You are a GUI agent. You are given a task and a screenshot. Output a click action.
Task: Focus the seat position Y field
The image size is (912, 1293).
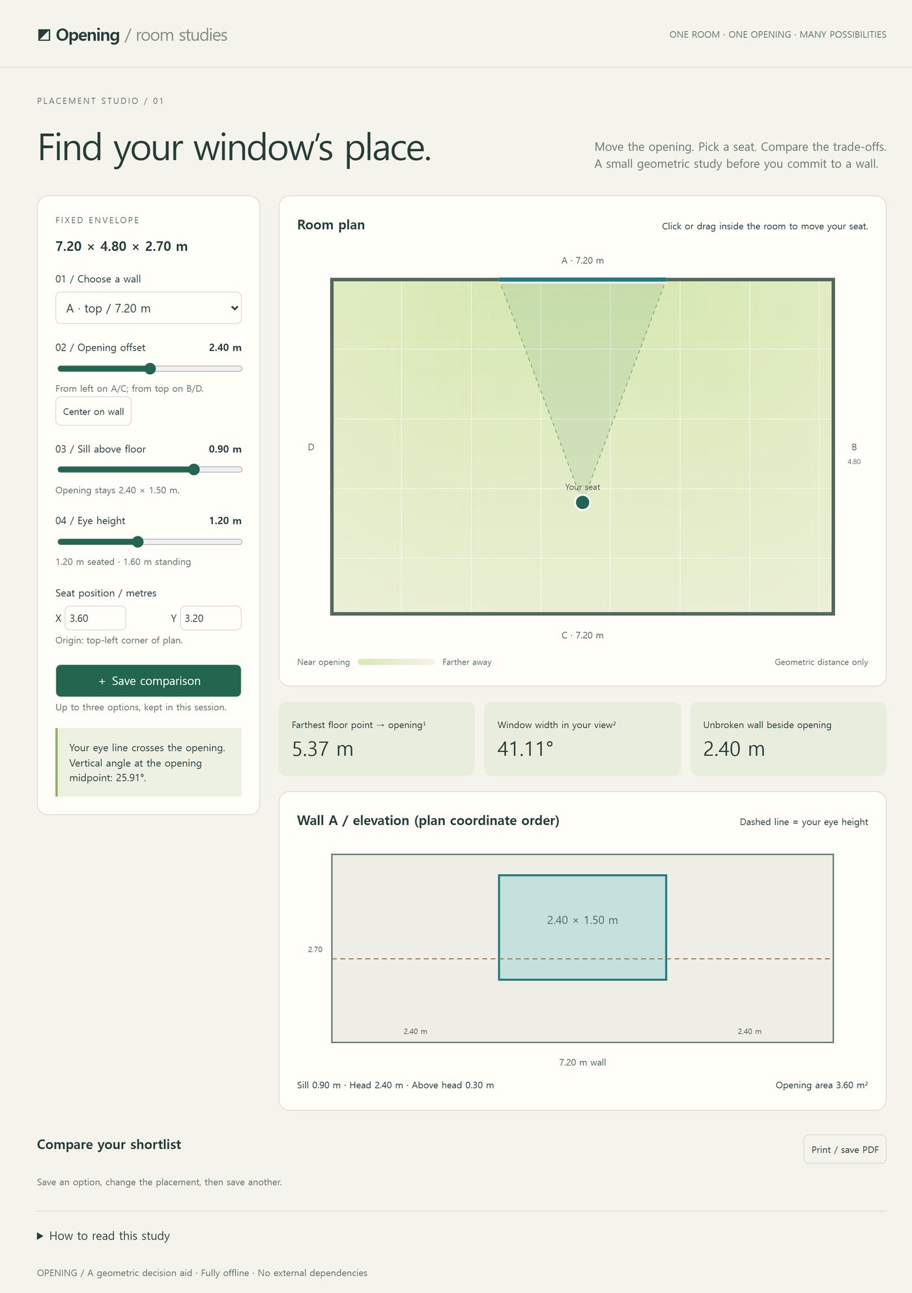pos(210,618)
